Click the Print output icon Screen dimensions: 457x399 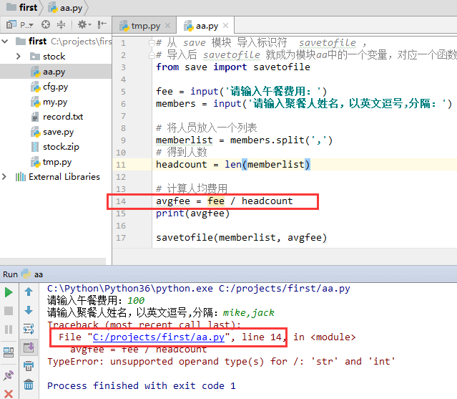(29, 366)
